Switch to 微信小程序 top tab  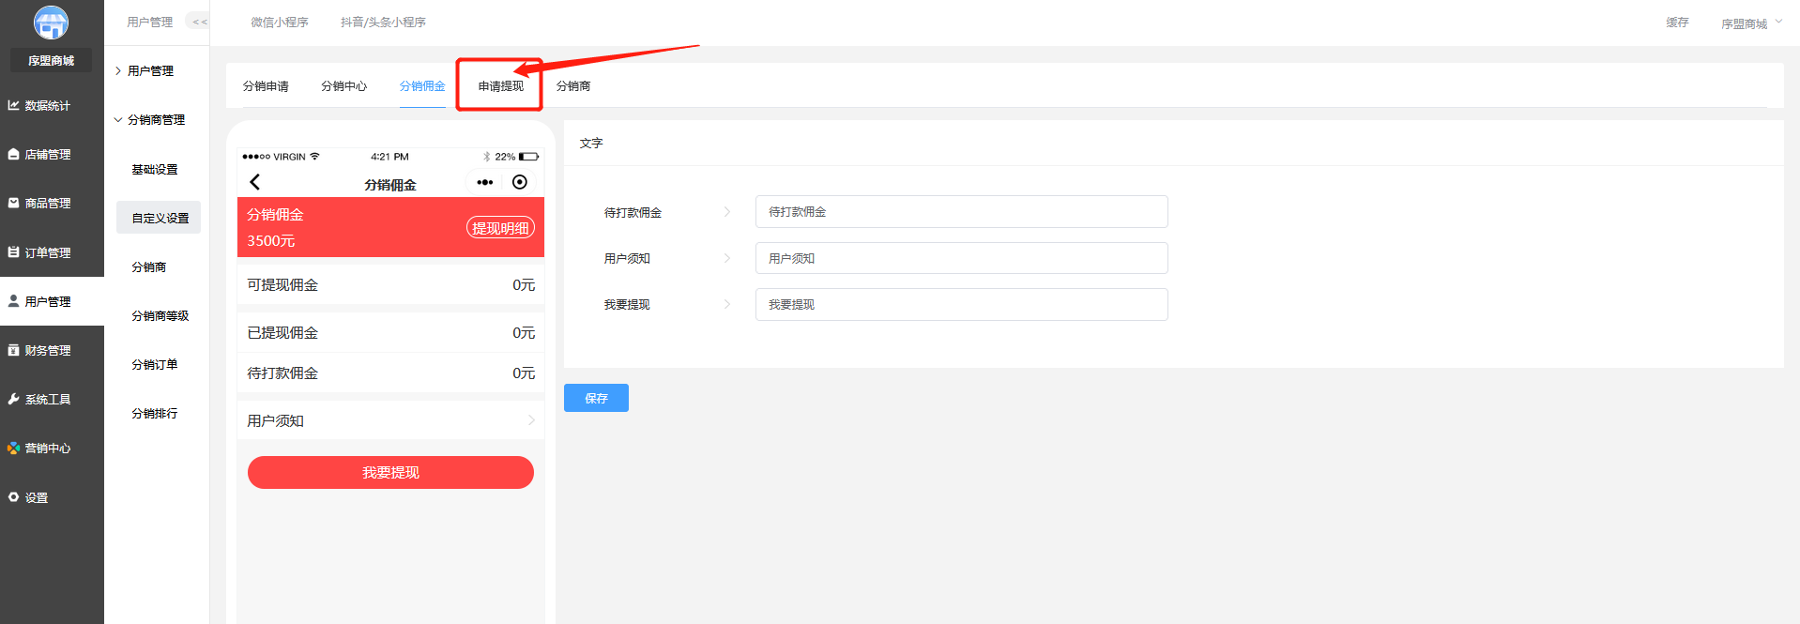coord(280,23)
